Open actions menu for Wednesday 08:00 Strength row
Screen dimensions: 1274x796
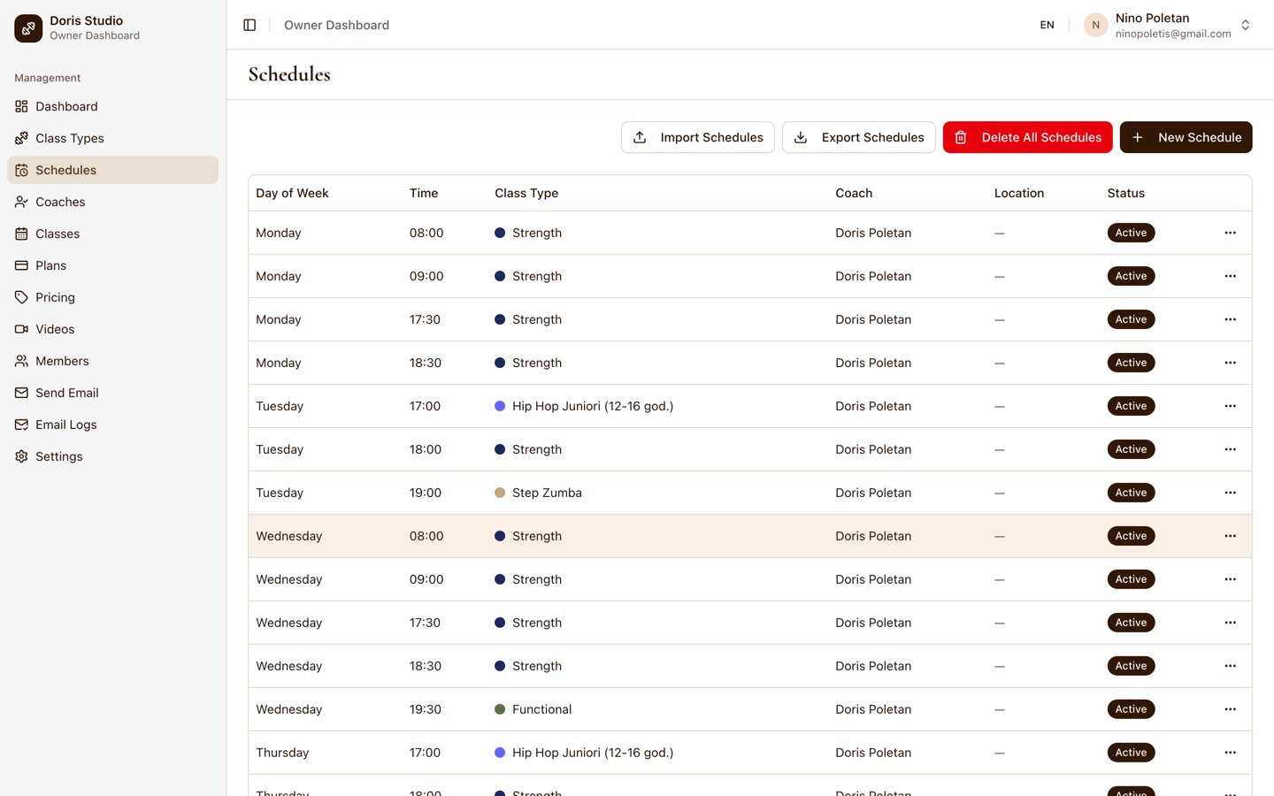click(1230, 536)
